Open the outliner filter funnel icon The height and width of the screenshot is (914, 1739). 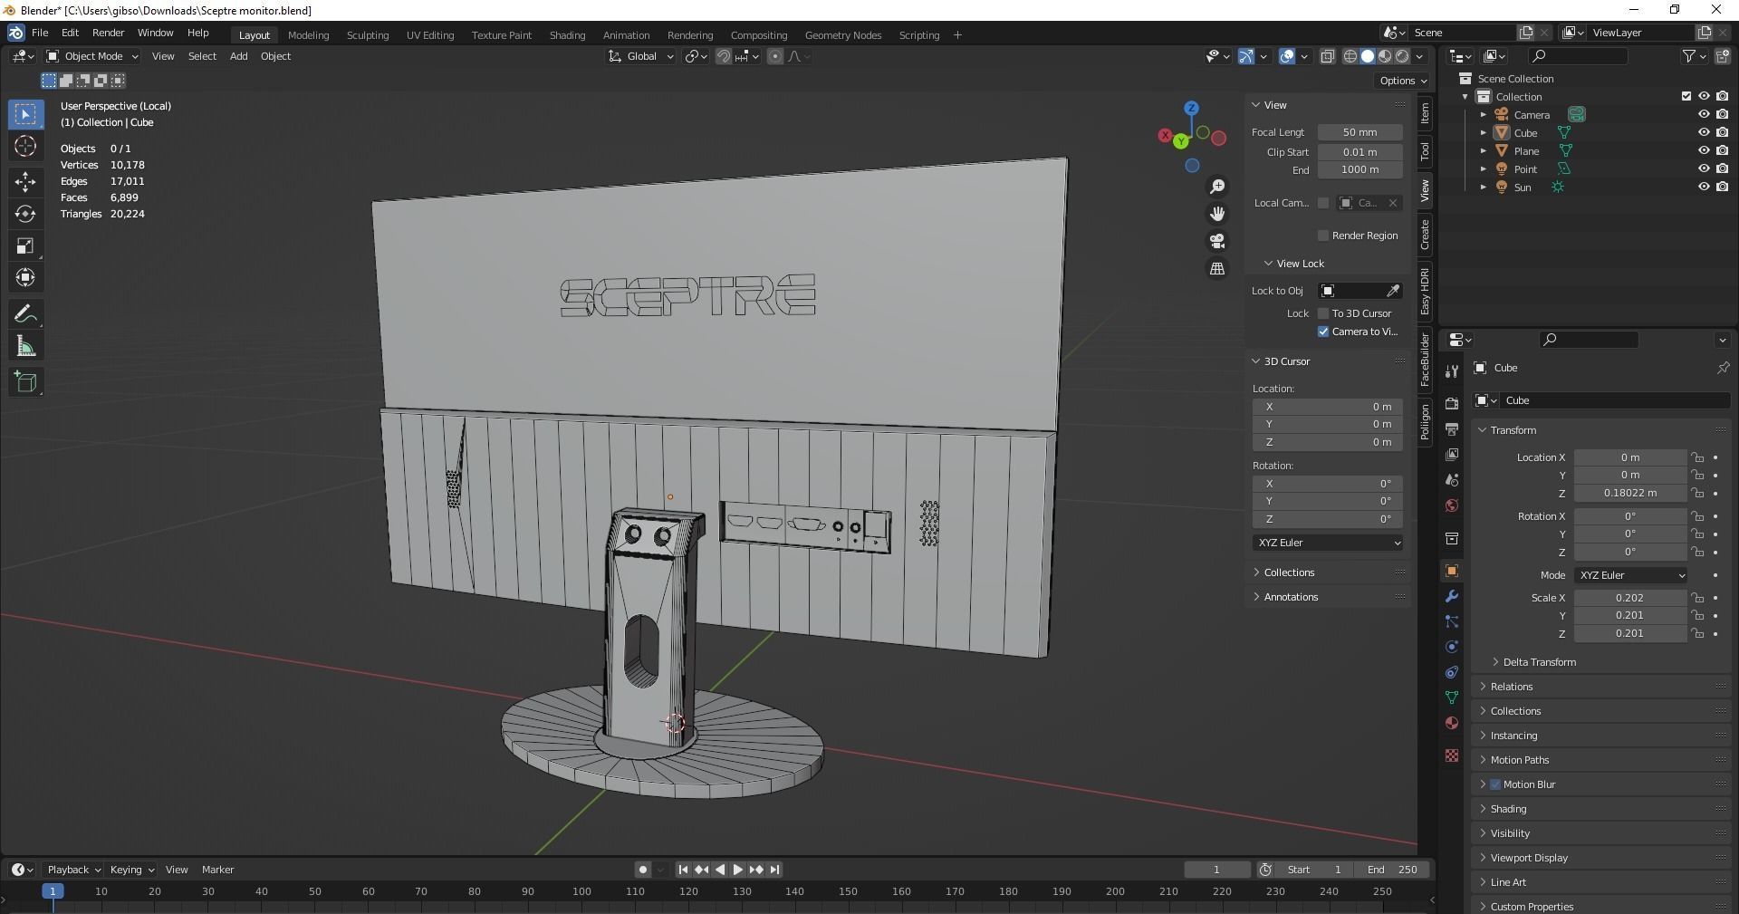(x=1688, y=56)
